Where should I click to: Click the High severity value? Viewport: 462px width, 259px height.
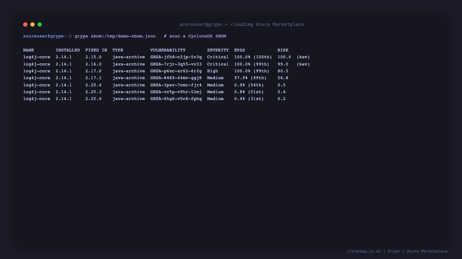(213, 71)
